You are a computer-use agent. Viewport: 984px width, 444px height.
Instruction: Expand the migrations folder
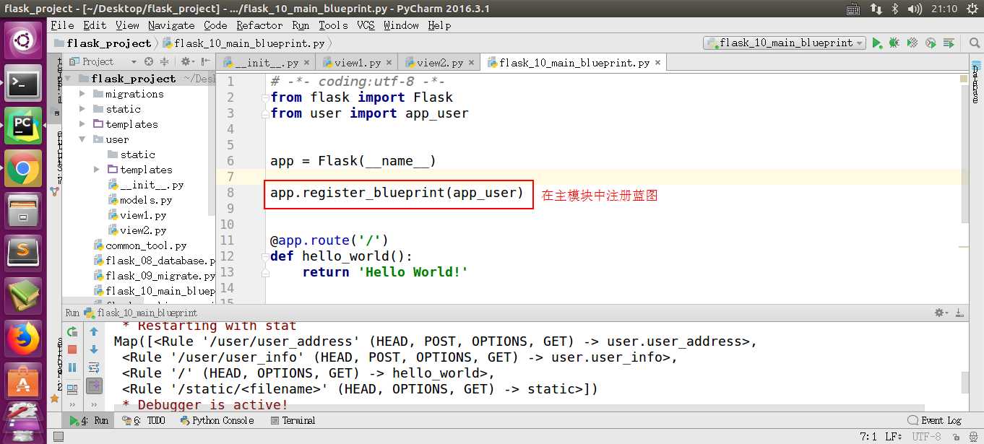pyautogui.click(x=82, y=94)
